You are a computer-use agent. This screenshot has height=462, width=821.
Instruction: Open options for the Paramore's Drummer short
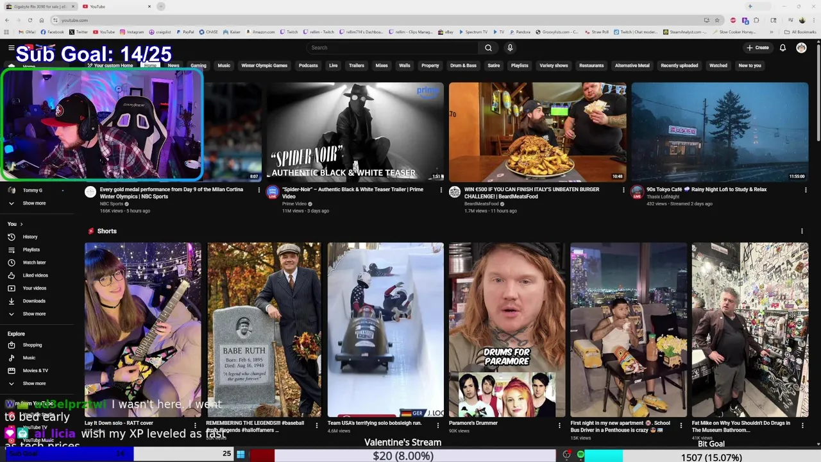(x=559, y=425)
